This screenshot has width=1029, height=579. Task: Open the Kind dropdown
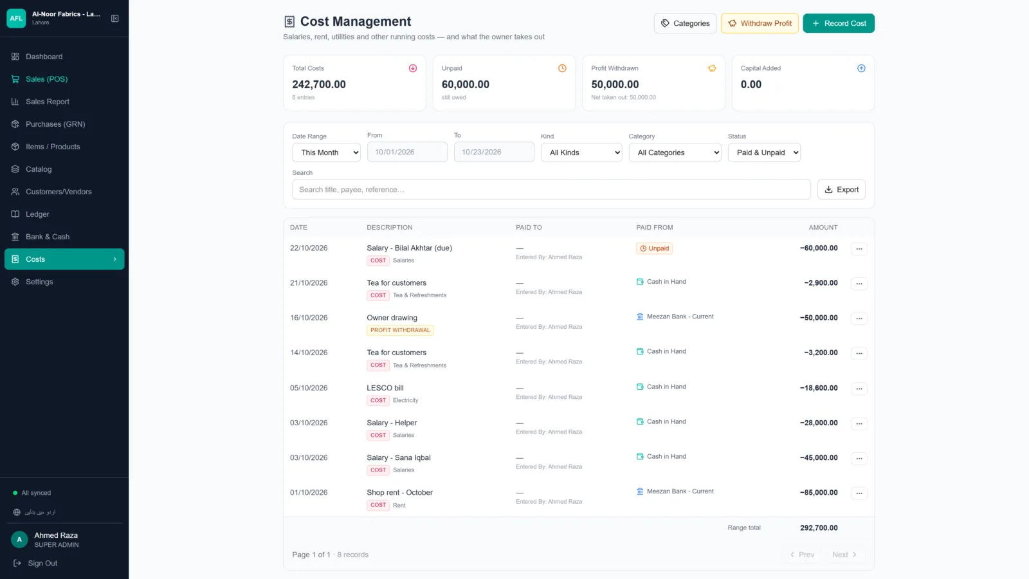click(x=581, y=152)
